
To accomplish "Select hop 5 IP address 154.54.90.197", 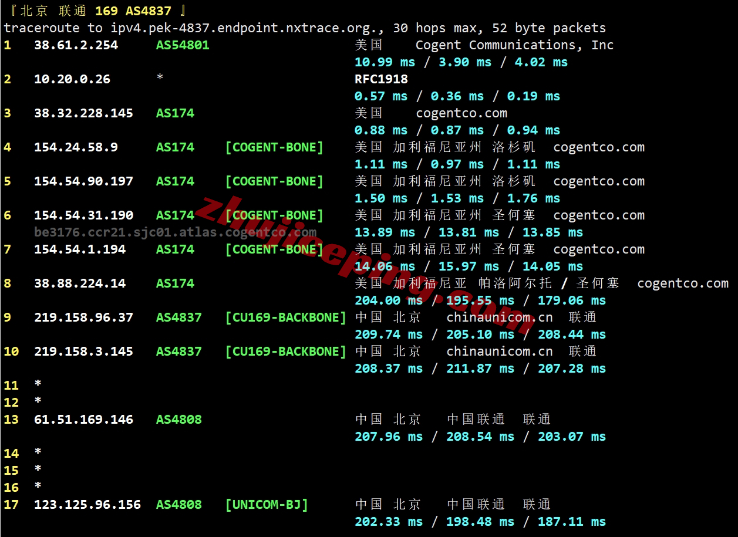I will tap(83, 181).
